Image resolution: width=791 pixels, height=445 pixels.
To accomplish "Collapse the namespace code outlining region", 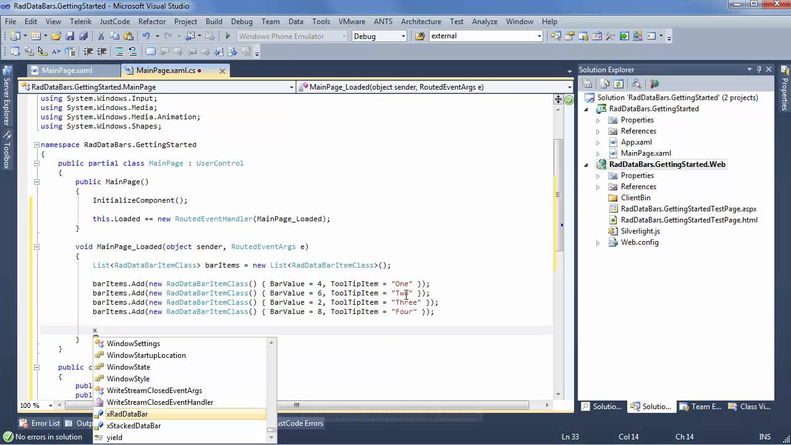I will (x=36, y=145).
